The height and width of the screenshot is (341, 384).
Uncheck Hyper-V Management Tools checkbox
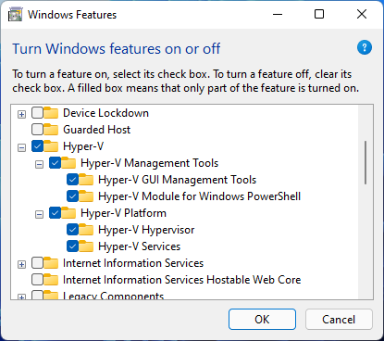pyautogui.click(x=55, y=163)
